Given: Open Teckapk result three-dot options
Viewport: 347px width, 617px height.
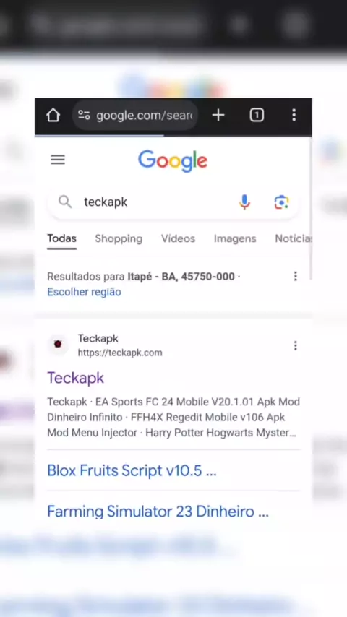Looking at the screenshot, I should 296,345.
